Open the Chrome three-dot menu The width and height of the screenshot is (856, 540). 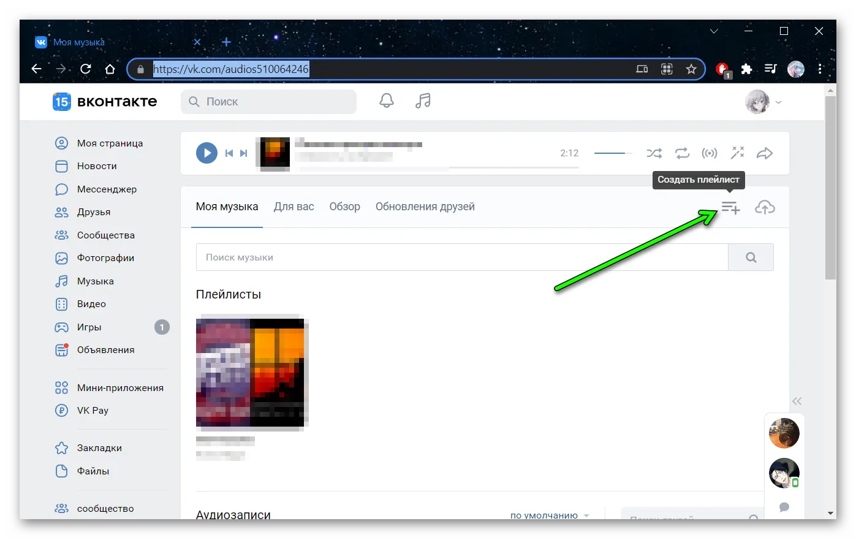click(x=820, y=69)
